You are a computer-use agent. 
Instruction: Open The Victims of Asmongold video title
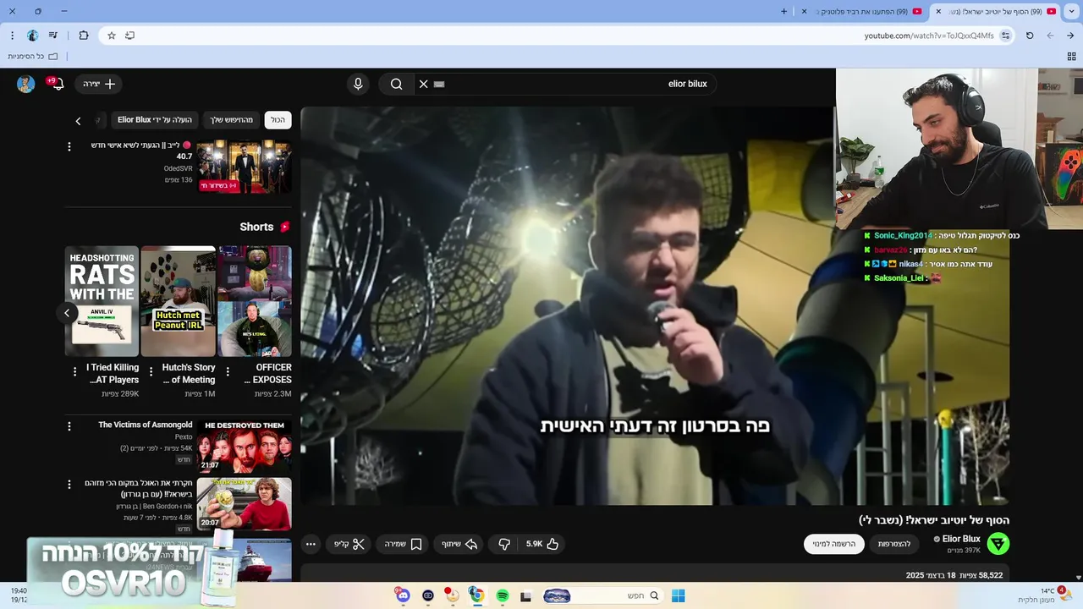(146, 425)
